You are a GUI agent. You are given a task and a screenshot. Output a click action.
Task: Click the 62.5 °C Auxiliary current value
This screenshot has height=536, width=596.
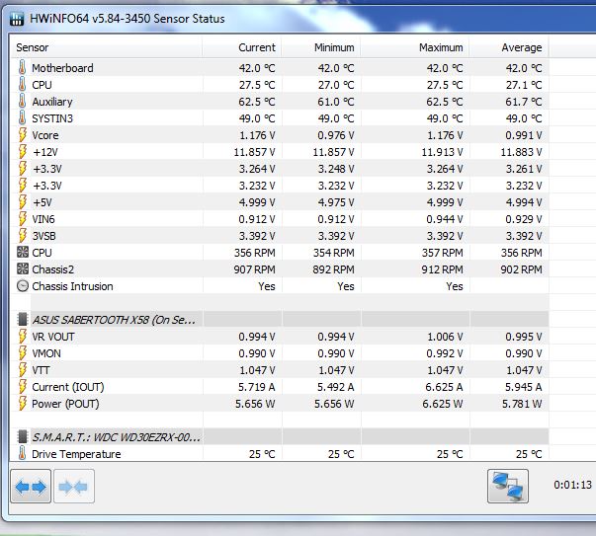click(257, 102)
